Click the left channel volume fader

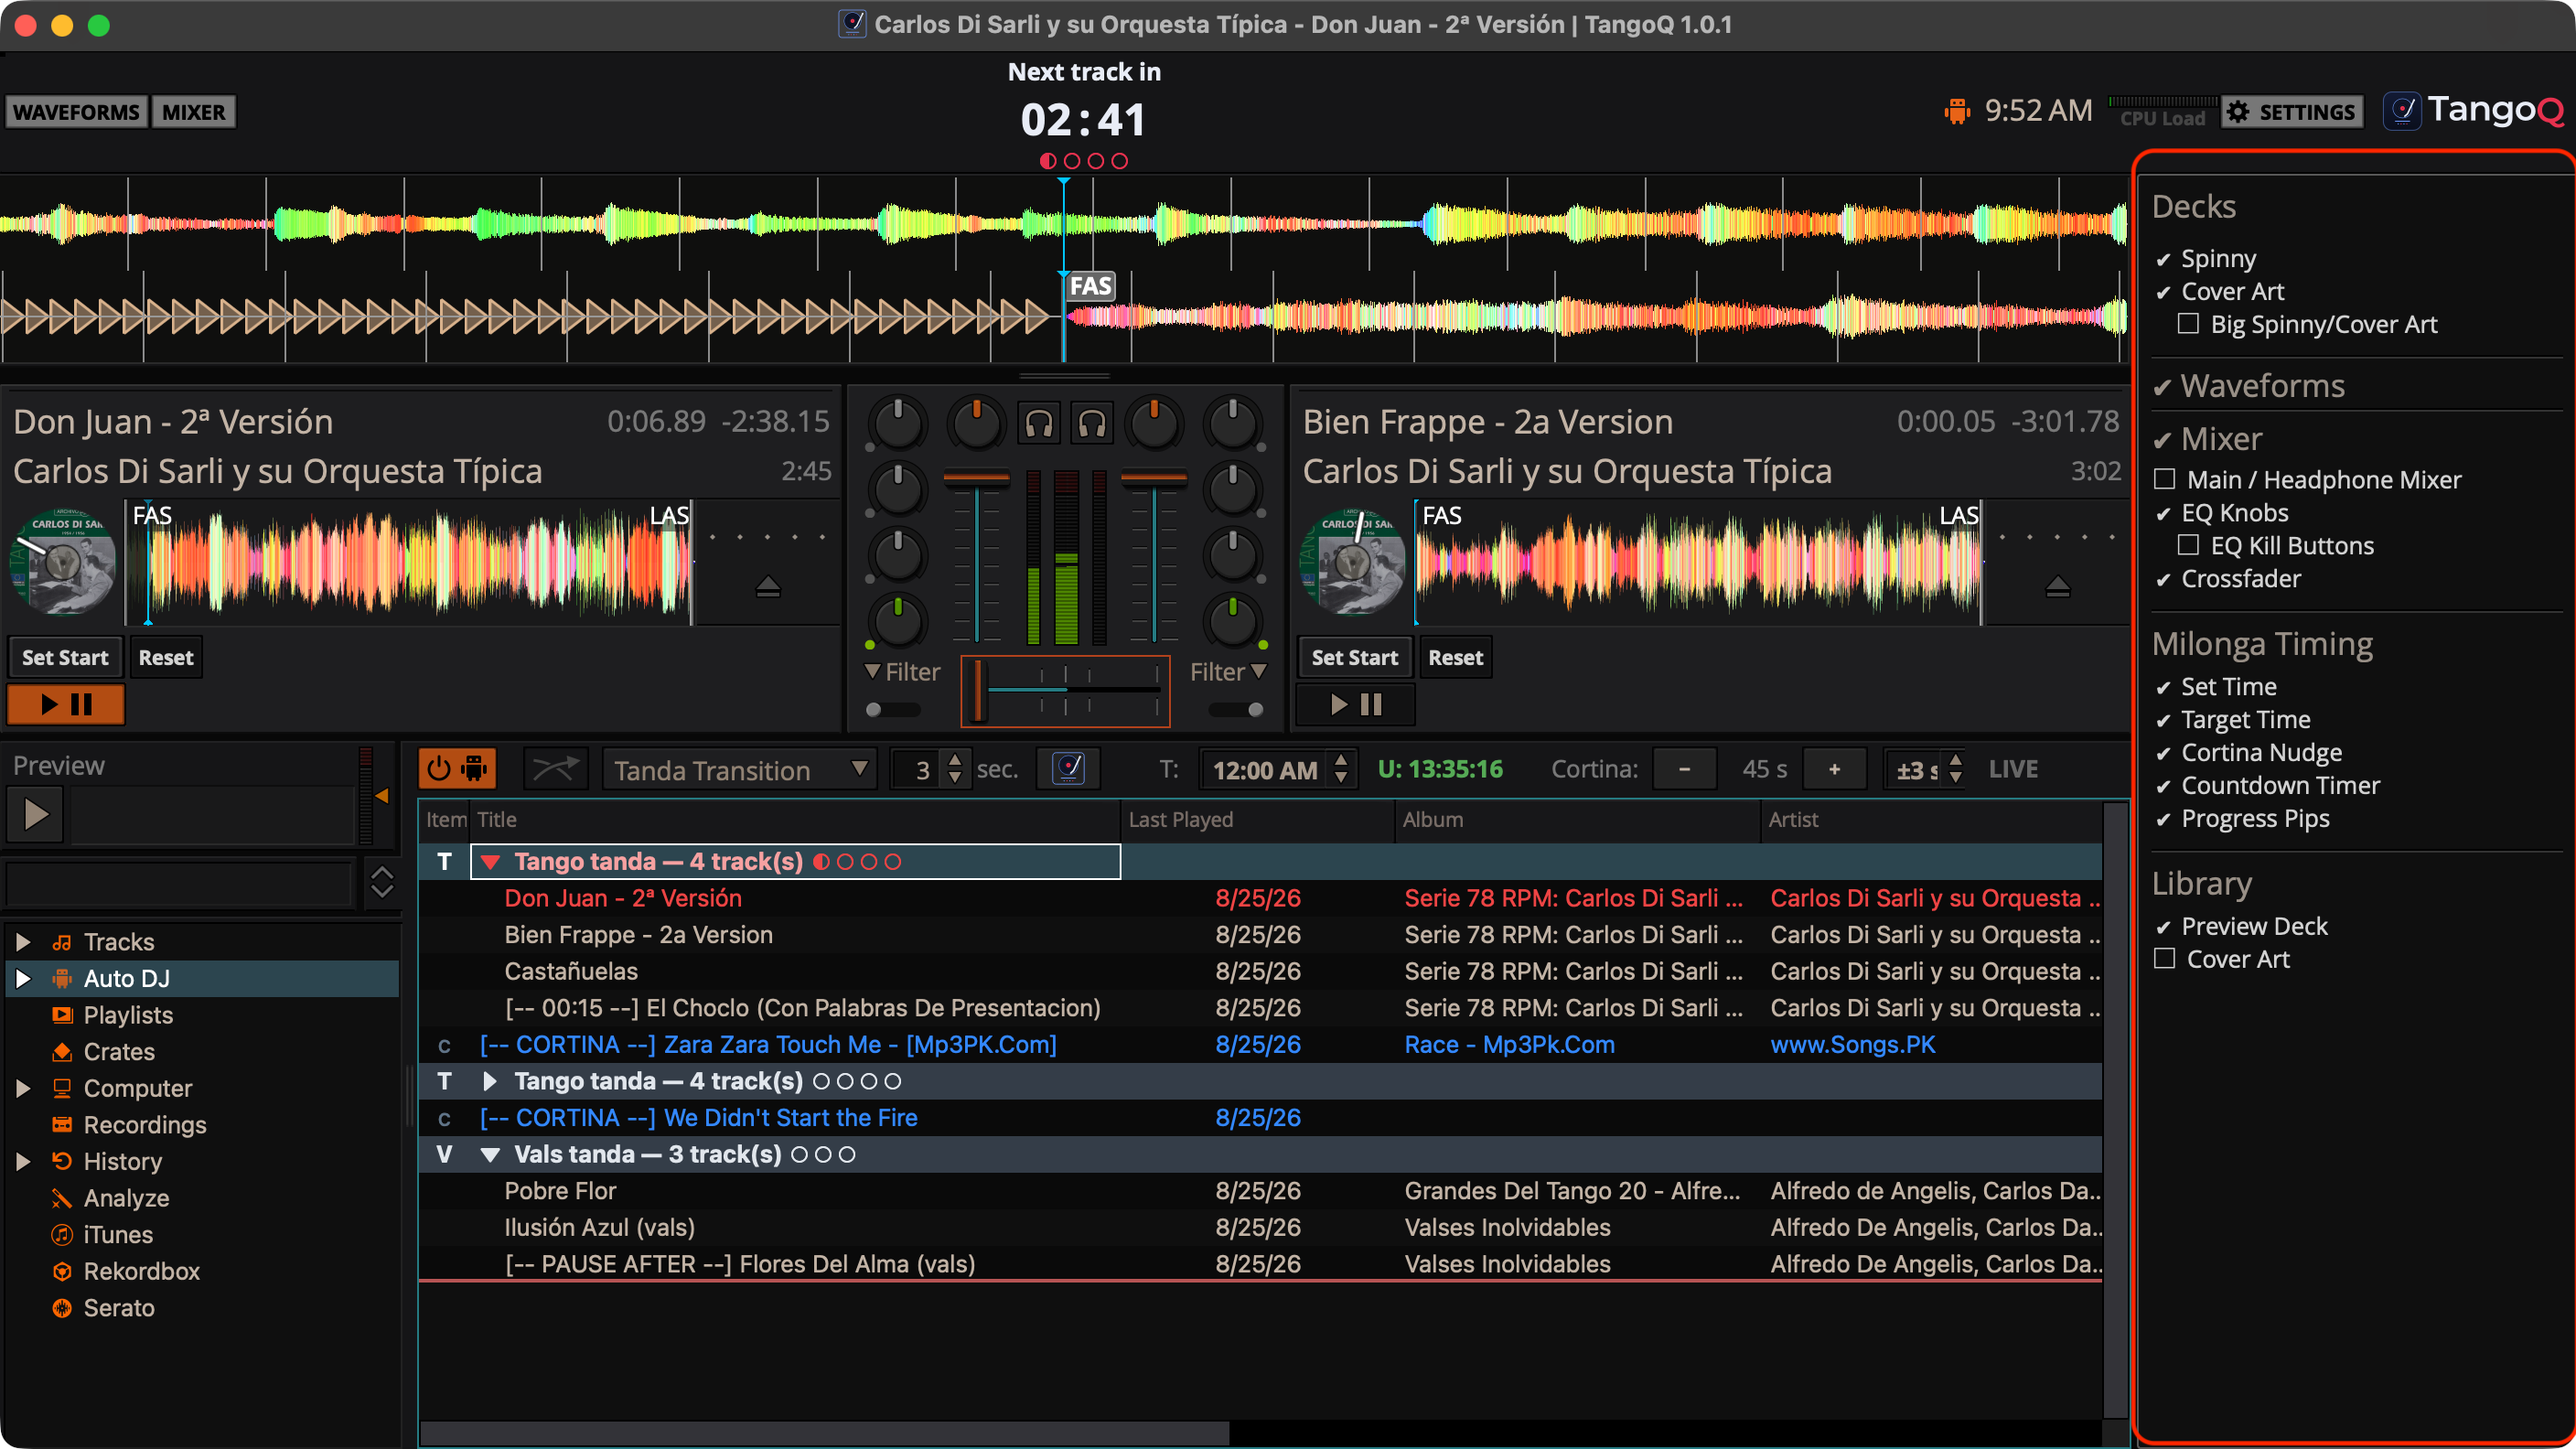click(976, 557)
